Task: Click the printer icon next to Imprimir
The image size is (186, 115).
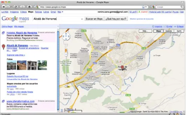Action: tap(153, 27)
